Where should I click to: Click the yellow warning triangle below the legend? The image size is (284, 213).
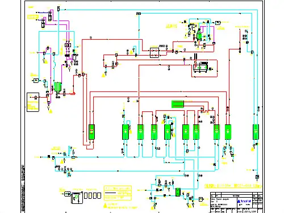coord(105,206)
